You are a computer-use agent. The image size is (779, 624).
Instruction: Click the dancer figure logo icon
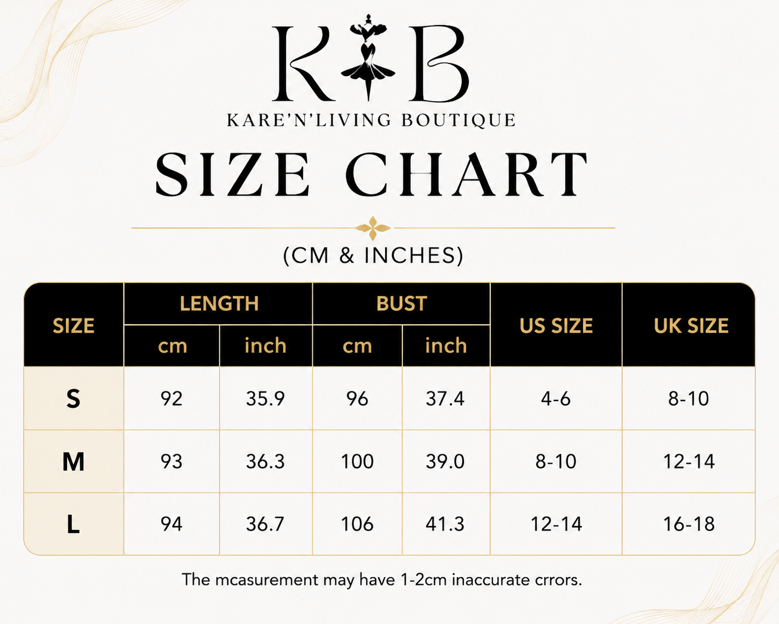pyautogui.click(x=368, y=58)
